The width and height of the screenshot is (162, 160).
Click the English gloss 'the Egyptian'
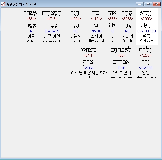pos(52,41)
